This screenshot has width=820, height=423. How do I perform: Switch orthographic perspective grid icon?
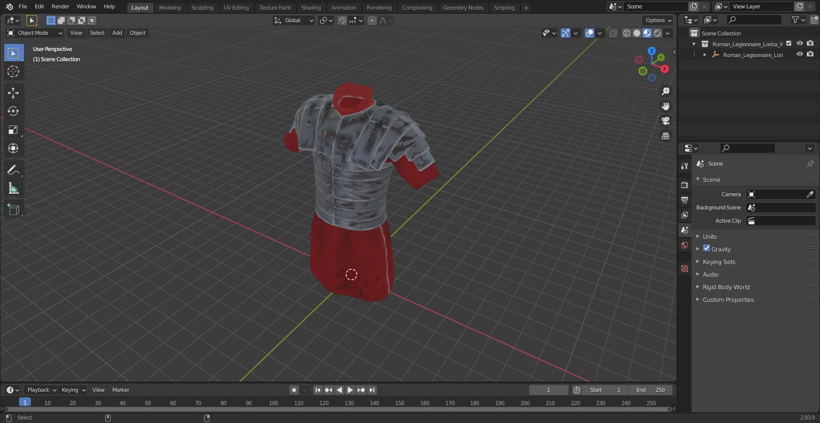pyautogui.click(x=665, y=136)
